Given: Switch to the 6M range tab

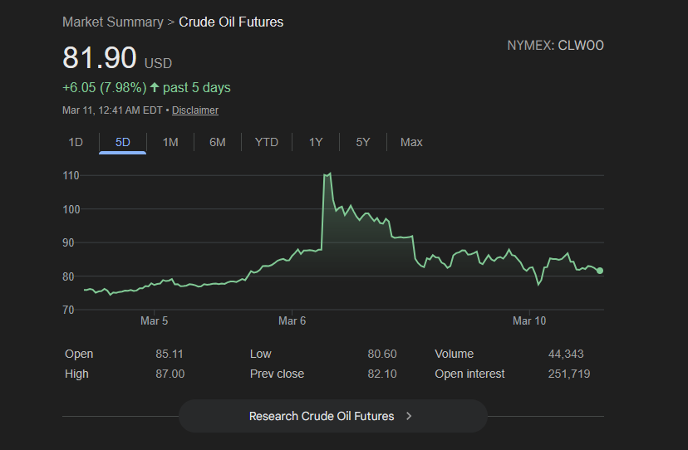Looking at the screenshot, I should 218,142.
